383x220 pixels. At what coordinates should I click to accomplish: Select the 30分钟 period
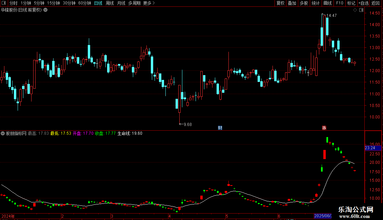69,3
